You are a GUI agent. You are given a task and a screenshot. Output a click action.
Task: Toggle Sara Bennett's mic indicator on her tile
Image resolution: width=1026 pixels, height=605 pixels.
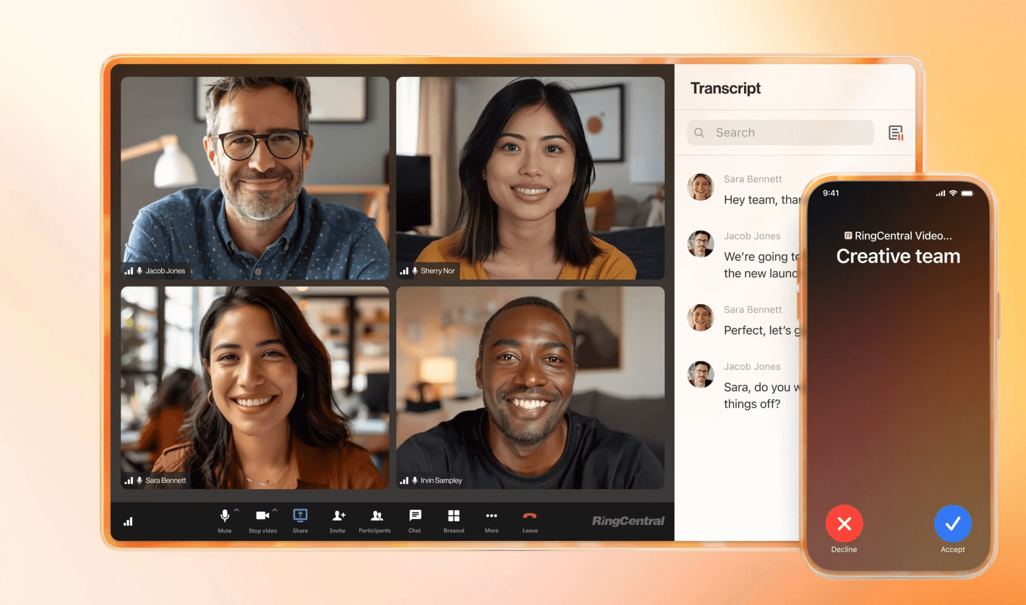coord(139,480)
